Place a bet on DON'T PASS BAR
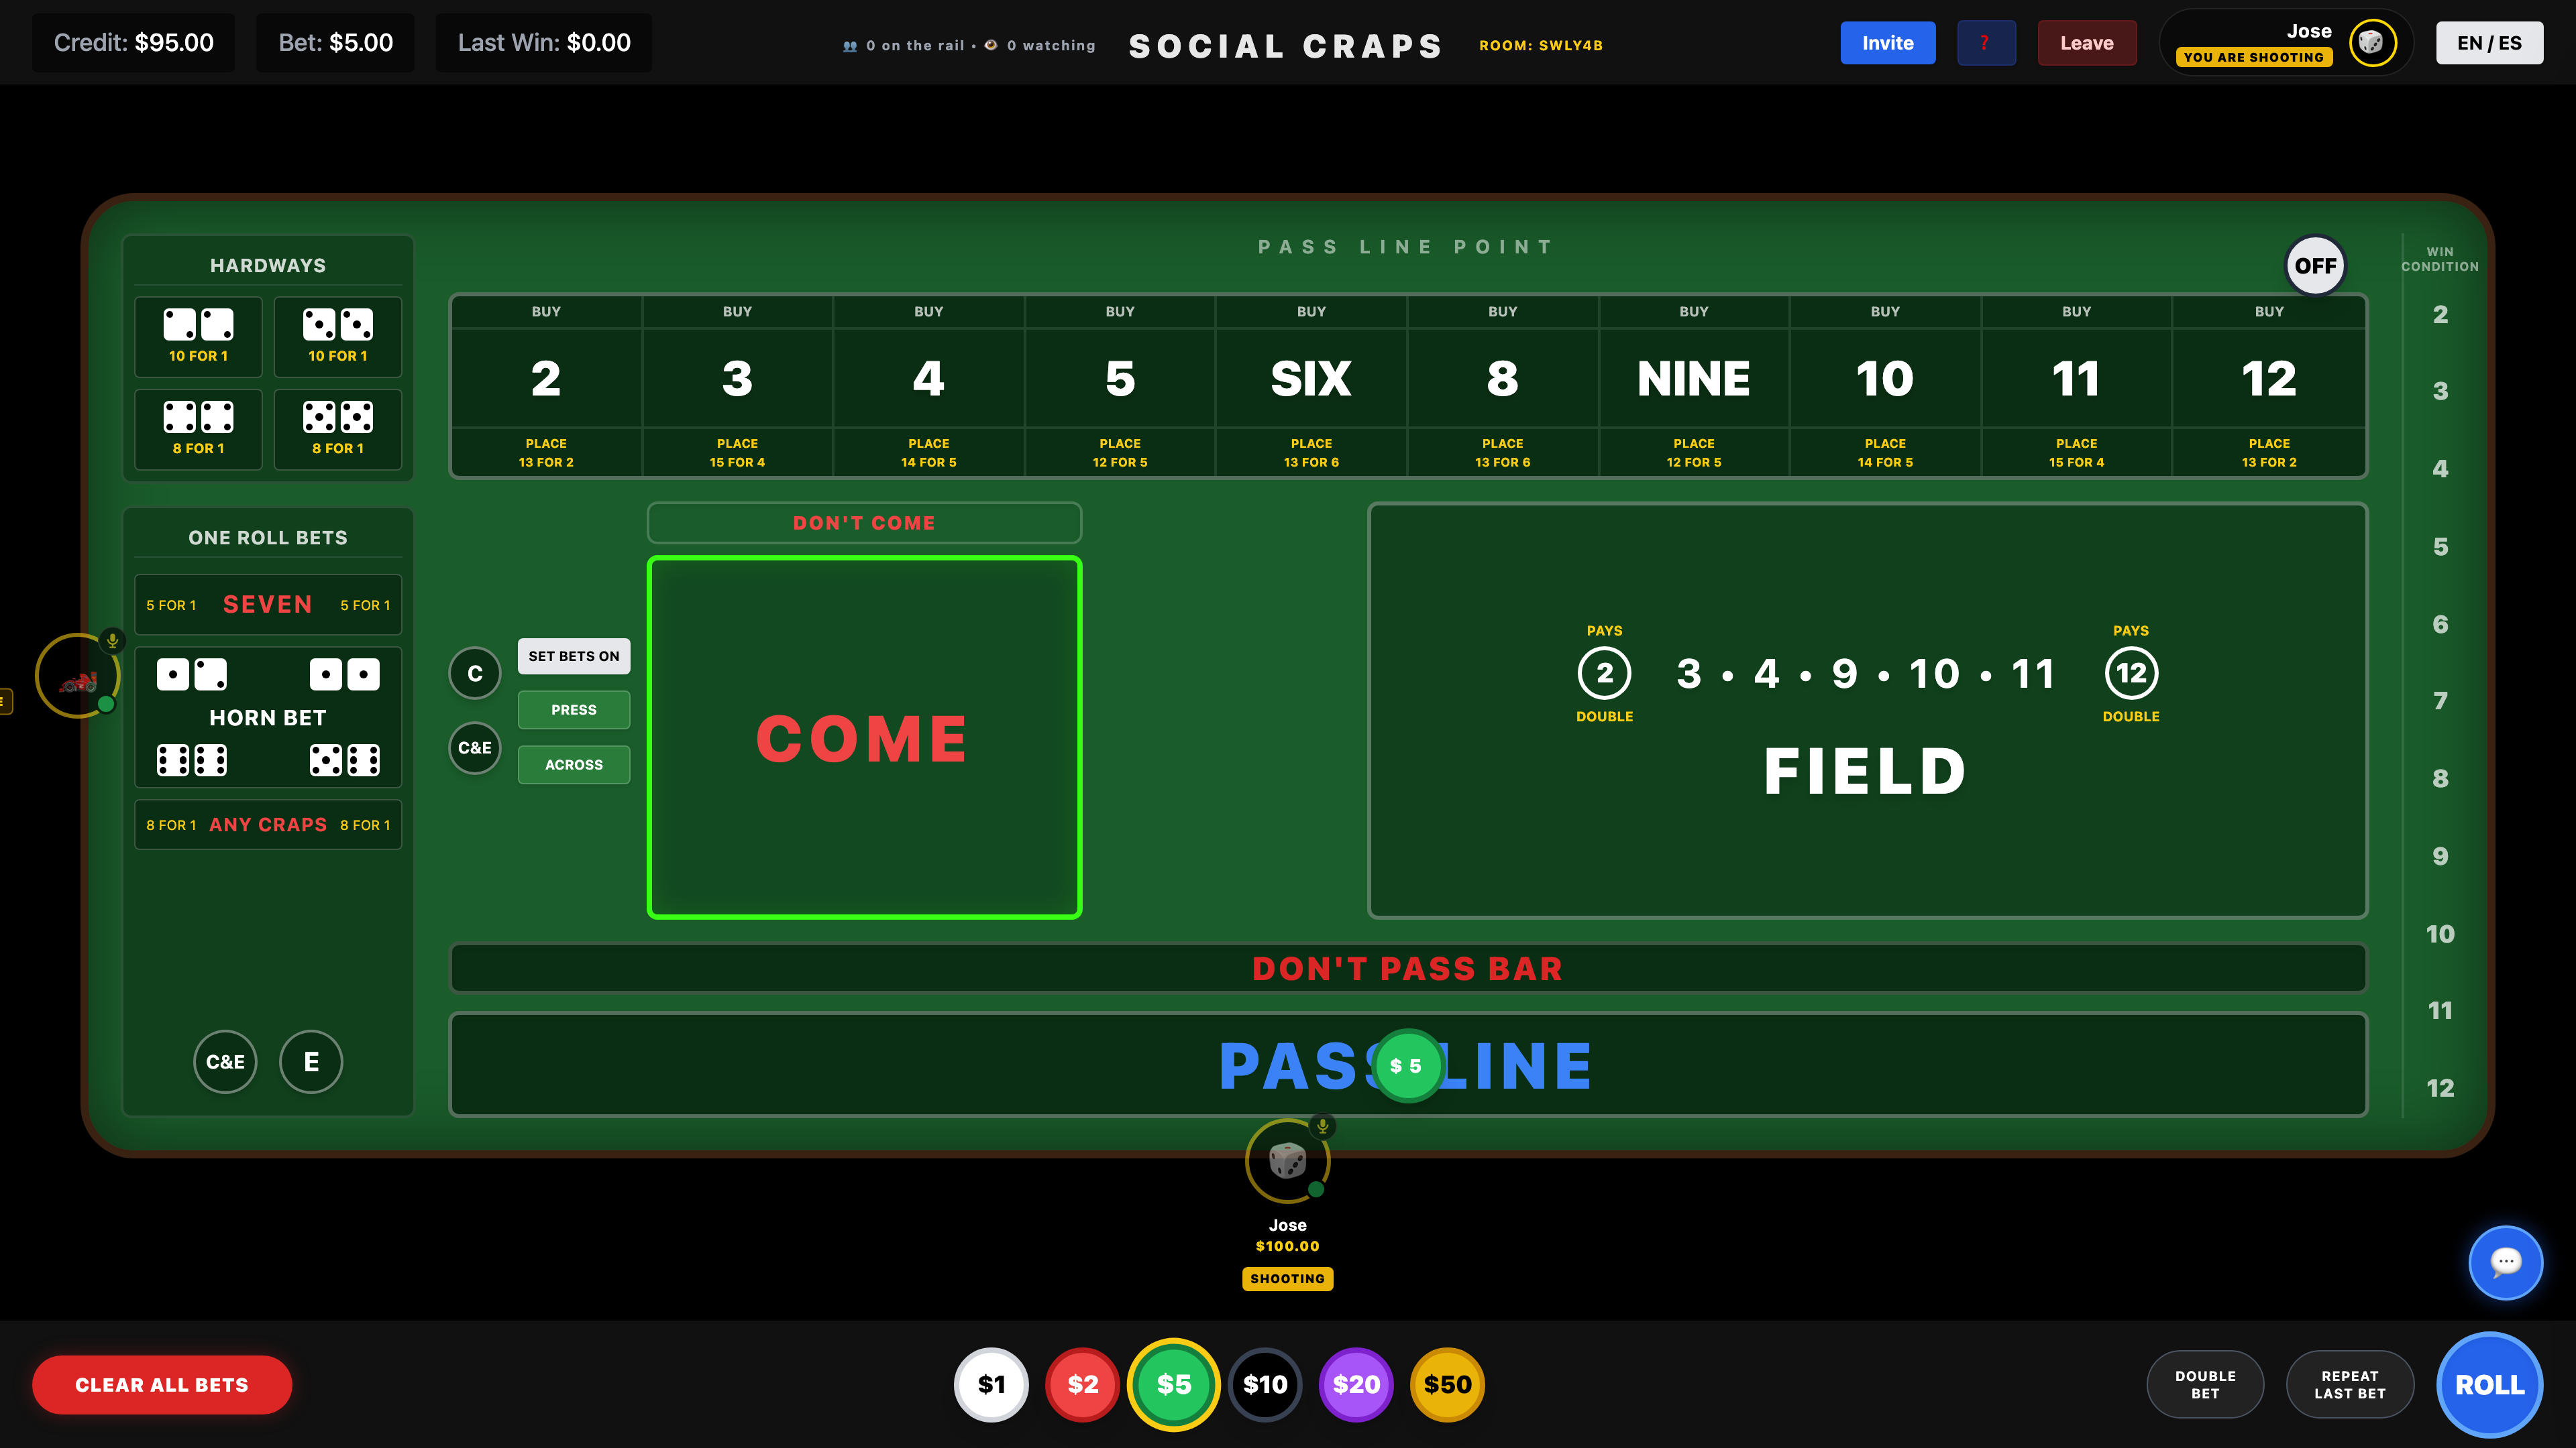2576x1448 pixels. [1408, 968]
